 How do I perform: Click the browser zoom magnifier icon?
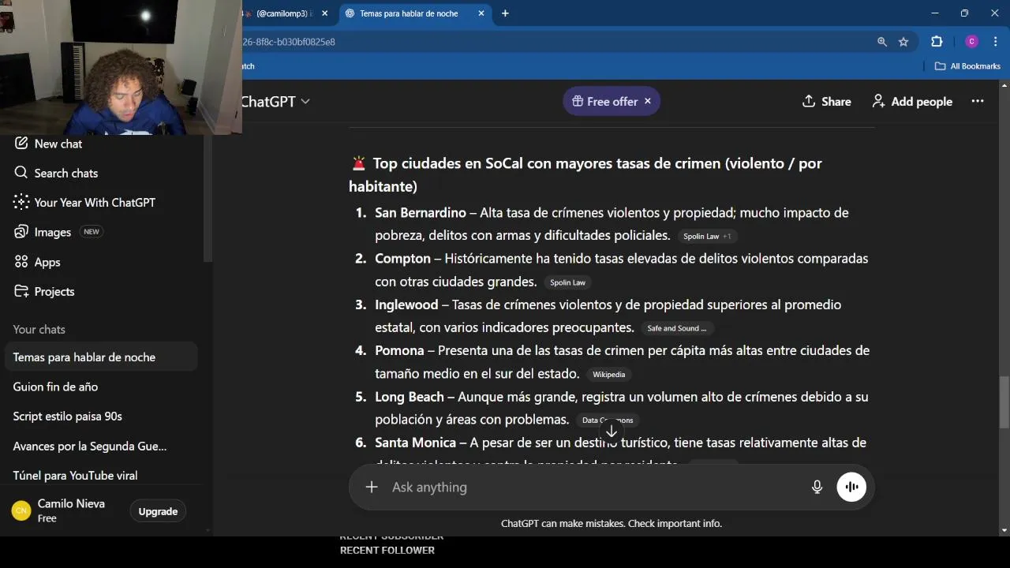882,42
